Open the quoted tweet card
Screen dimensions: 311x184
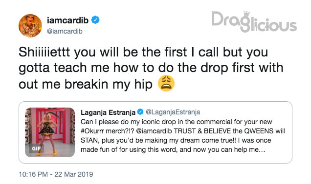(x=155, y=132)
